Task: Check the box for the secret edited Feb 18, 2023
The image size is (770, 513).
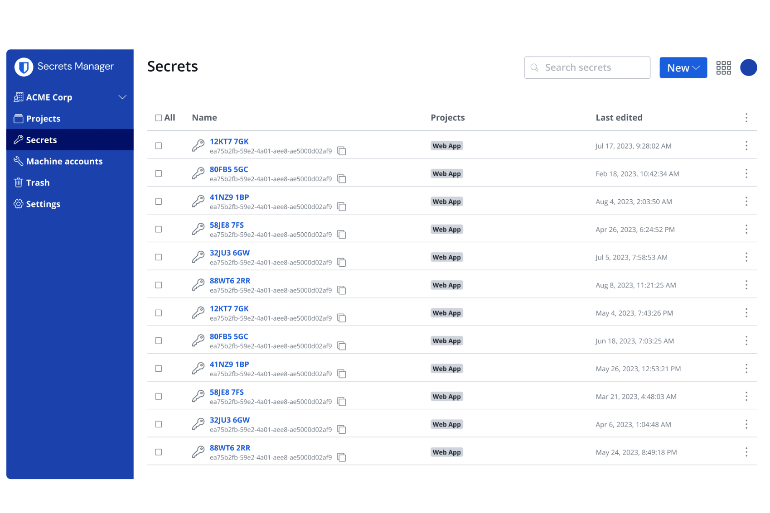Action: tap(159, 174)
